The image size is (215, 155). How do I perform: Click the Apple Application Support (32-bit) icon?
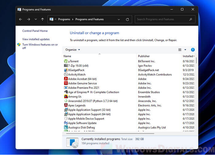[66, 110]
